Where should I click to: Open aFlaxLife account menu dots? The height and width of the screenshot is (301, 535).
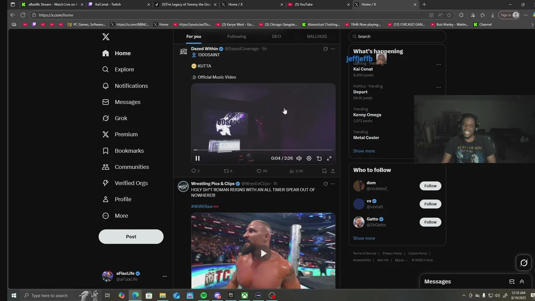[165, 276]
